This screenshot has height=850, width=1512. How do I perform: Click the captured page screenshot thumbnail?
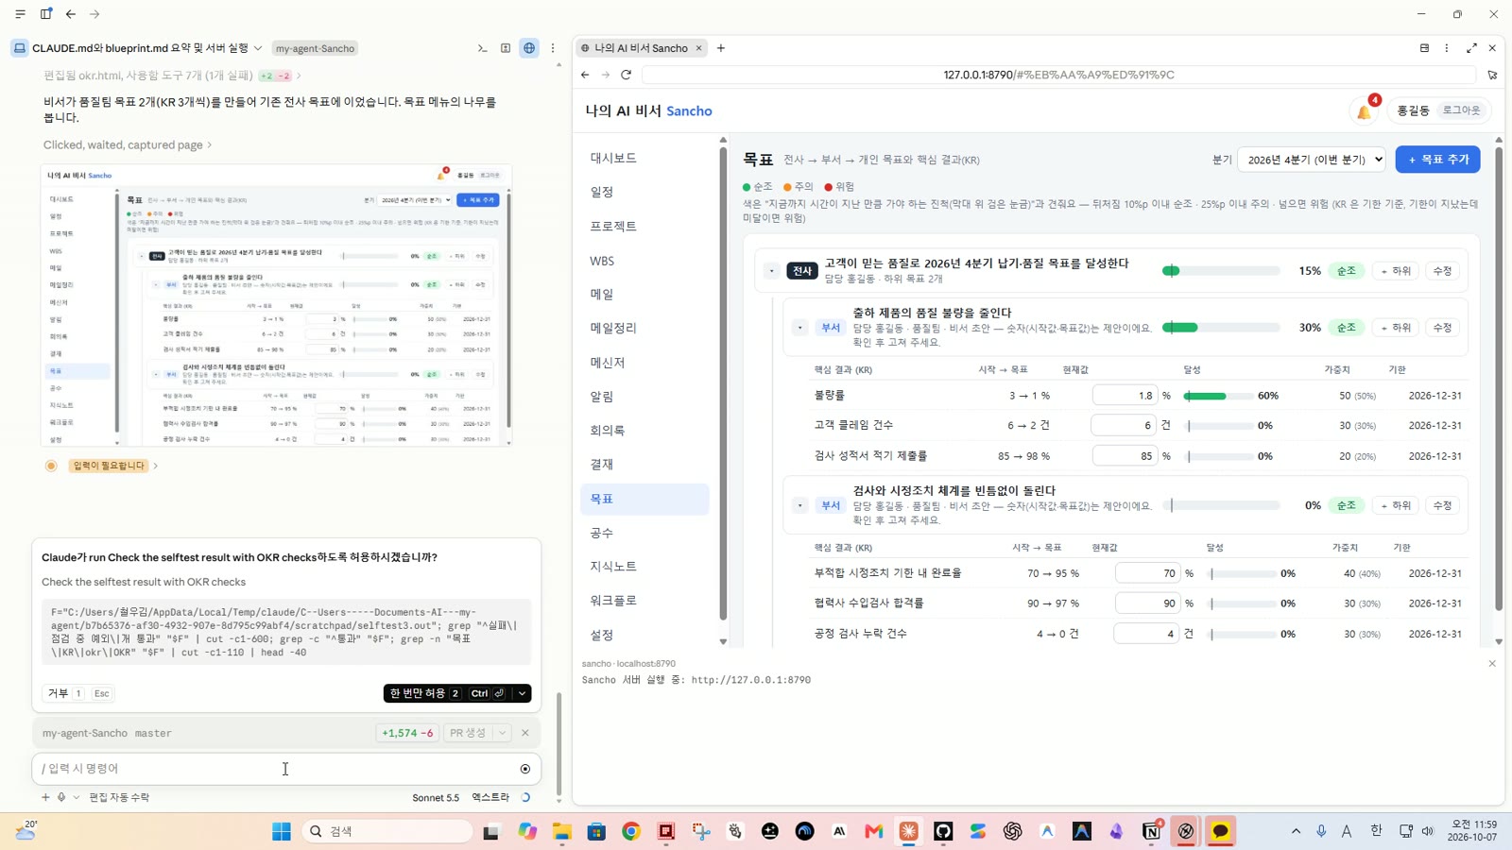coord(276,305)
